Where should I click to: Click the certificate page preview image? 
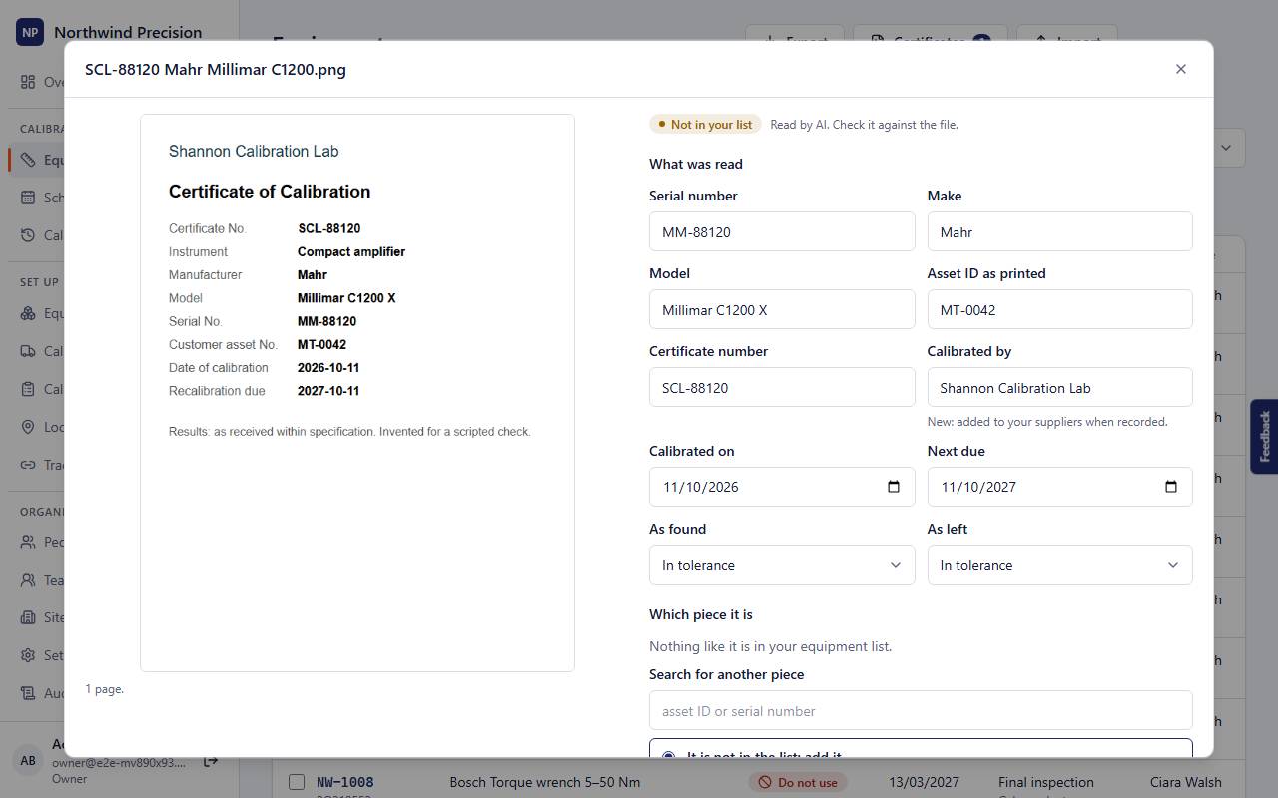[x=357, y=393]
